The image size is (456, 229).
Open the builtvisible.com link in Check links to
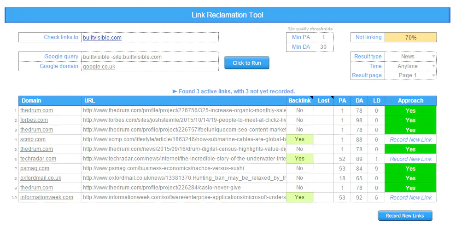pos(102,37)
